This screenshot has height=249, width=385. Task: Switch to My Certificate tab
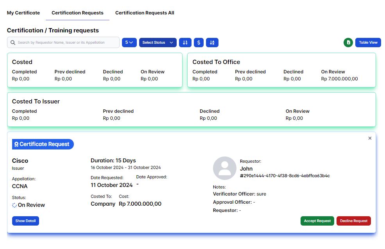coord(23,13)
